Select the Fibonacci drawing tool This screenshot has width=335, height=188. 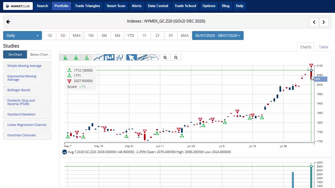pos(153,57)
